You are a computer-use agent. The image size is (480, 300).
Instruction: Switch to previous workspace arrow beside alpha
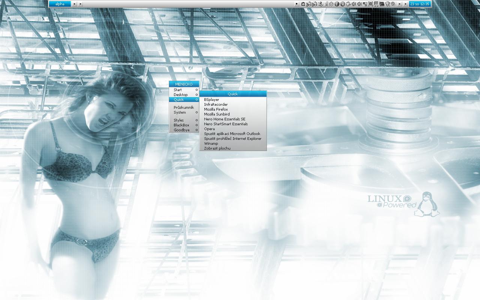click(74, 4)
